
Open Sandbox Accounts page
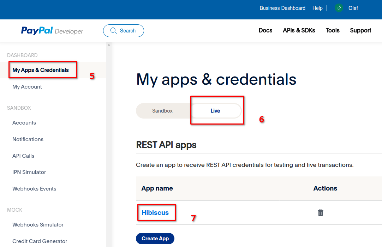(x=24, y=123)
